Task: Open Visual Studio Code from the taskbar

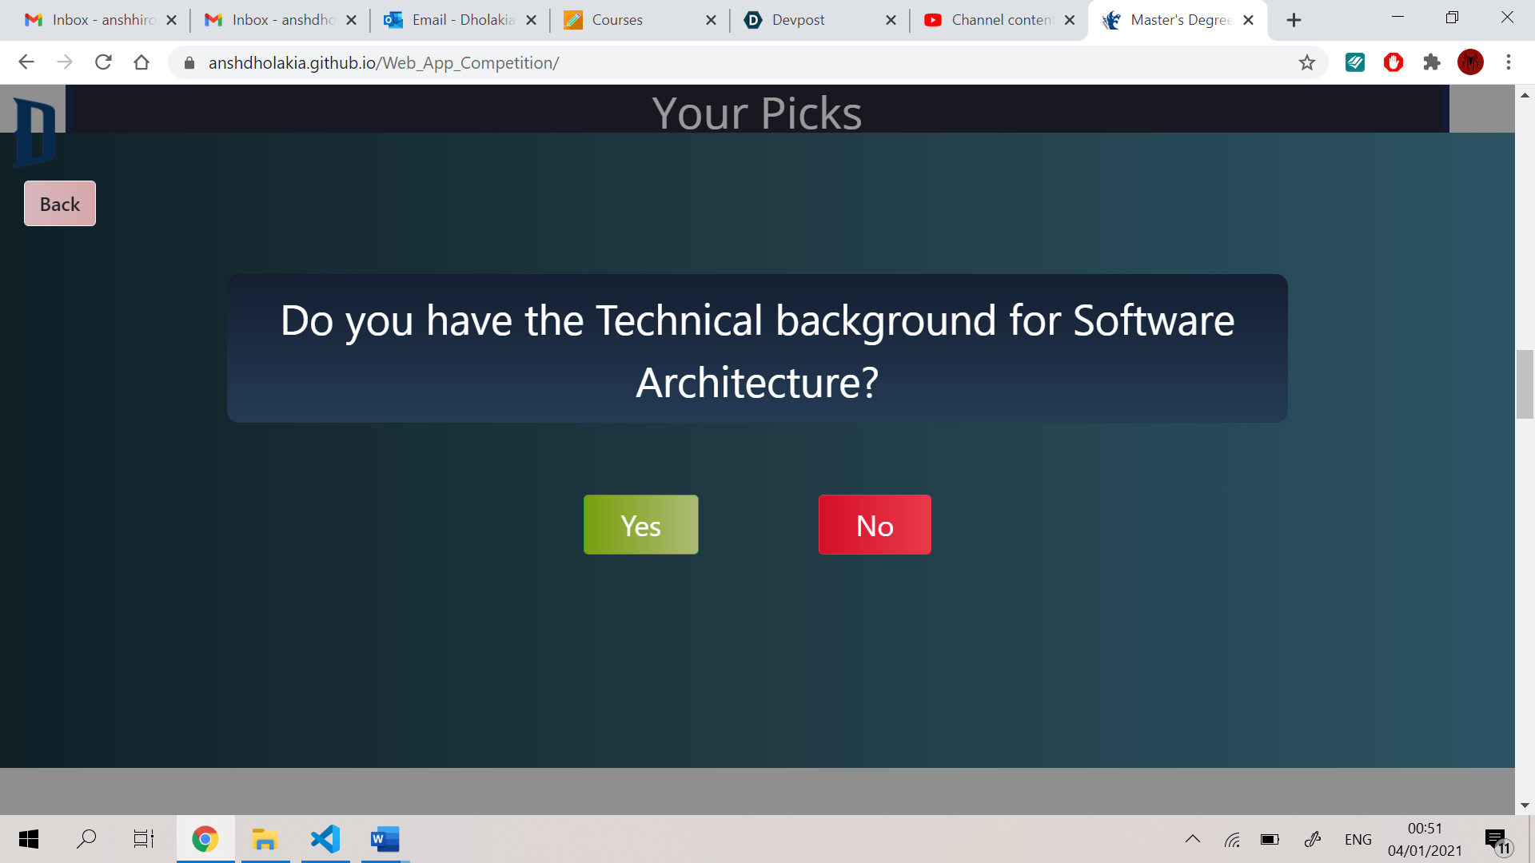Action: tap(325, 839)
